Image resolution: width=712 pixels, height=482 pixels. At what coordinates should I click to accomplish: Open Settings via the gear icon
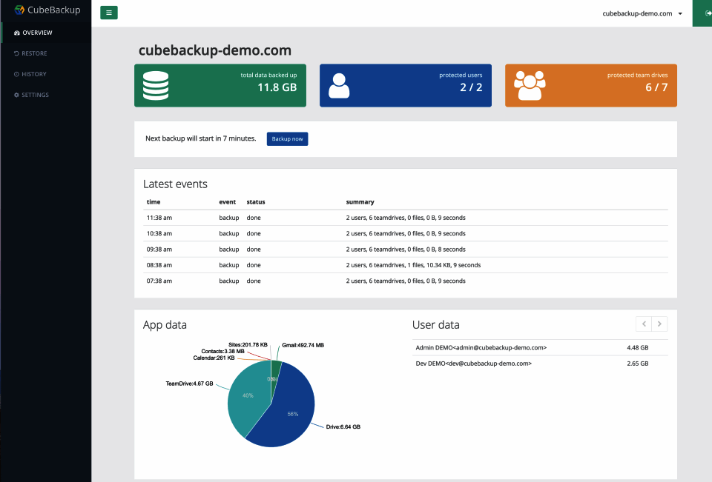16,95
